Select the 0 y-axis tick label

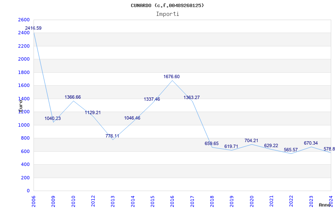[x=28, y=191]
